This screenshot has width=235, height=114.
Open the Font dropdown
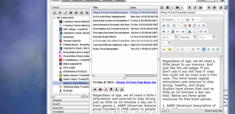[x=207, y=37]
